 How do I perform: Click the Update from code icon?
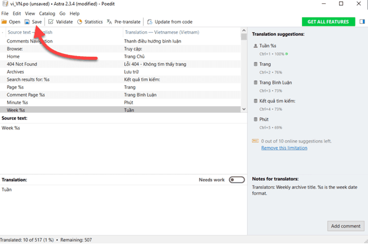[x=149, y=22]
